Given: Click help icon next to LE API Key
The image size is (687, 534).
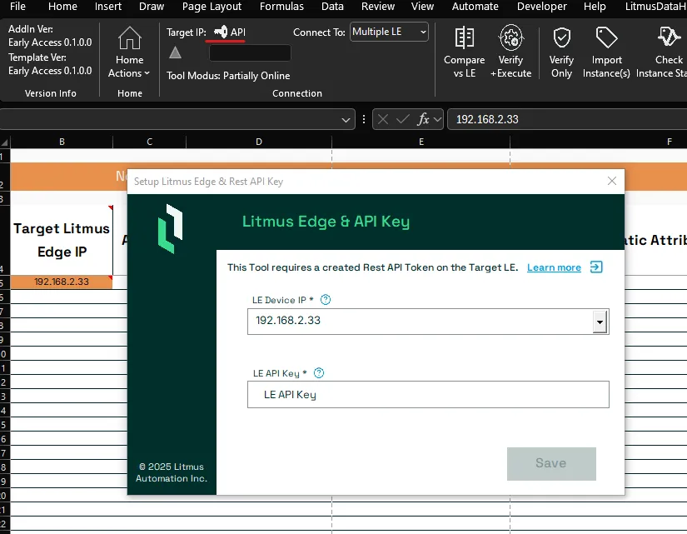Looking at the screenshot, I should pyautogui.click(x=319, y=373).
